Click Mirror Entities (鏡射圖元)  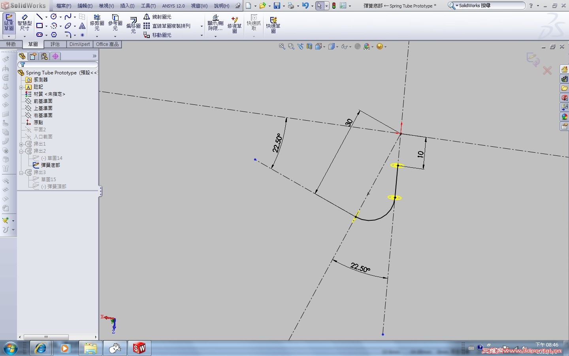pyautogui.click(x=157, y=17)
